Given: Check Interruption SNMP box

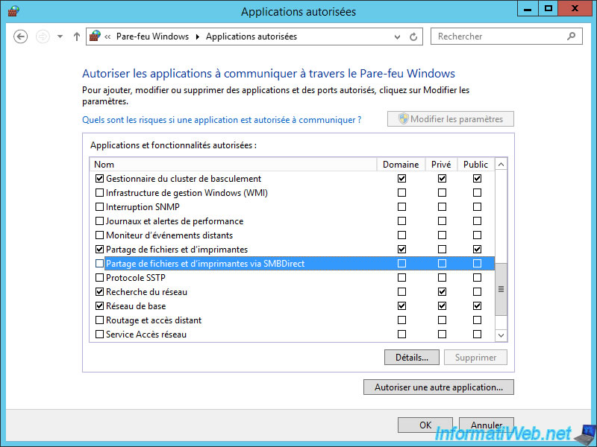Looking at the screenshot, I should [x=99, y=207].
